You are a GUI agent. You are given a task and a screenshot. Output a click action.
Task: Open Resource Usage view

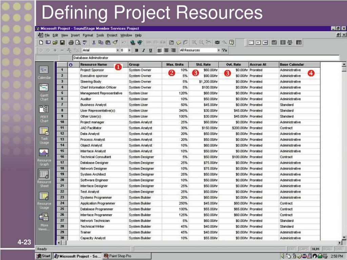[x=44, y=200]
